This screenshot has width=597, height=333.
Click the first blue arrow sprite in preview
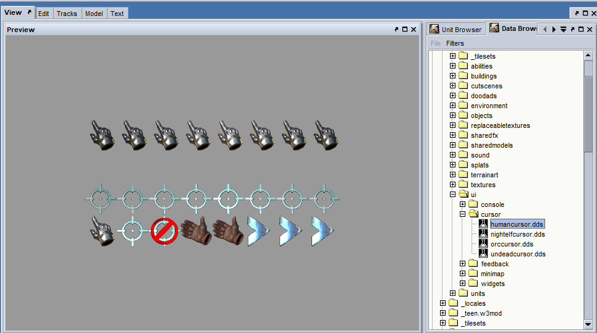pyautogui.click(x=258, y=231)
